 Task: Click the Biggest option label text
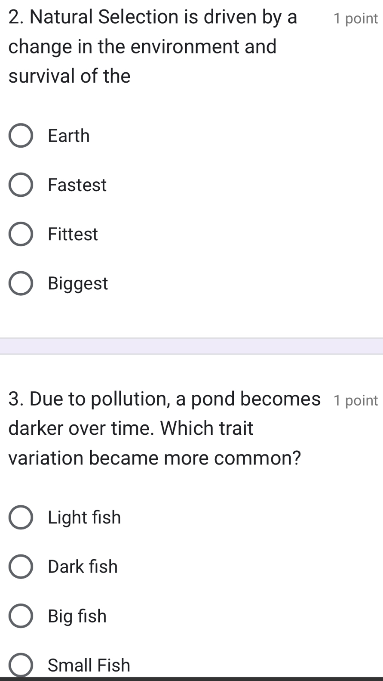point(78,283)
